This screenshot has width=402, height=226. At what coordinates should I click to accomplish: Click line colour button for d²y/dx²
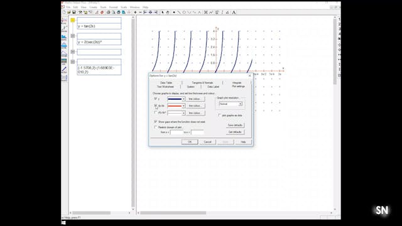click(195, 113)
